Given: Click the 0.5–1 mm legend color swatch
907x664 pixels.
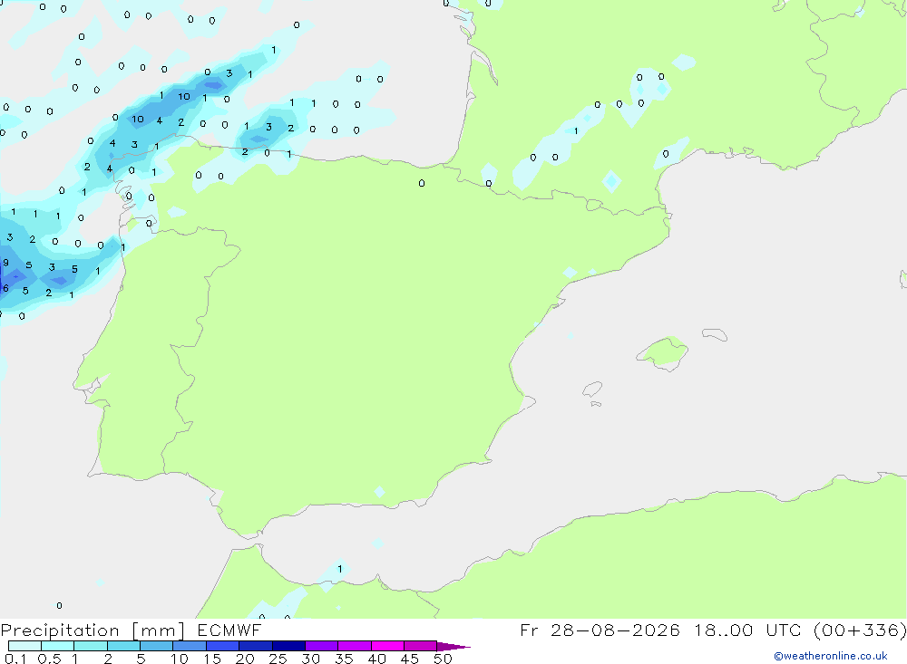Looking at the screenshot, I should pos(57,646).
